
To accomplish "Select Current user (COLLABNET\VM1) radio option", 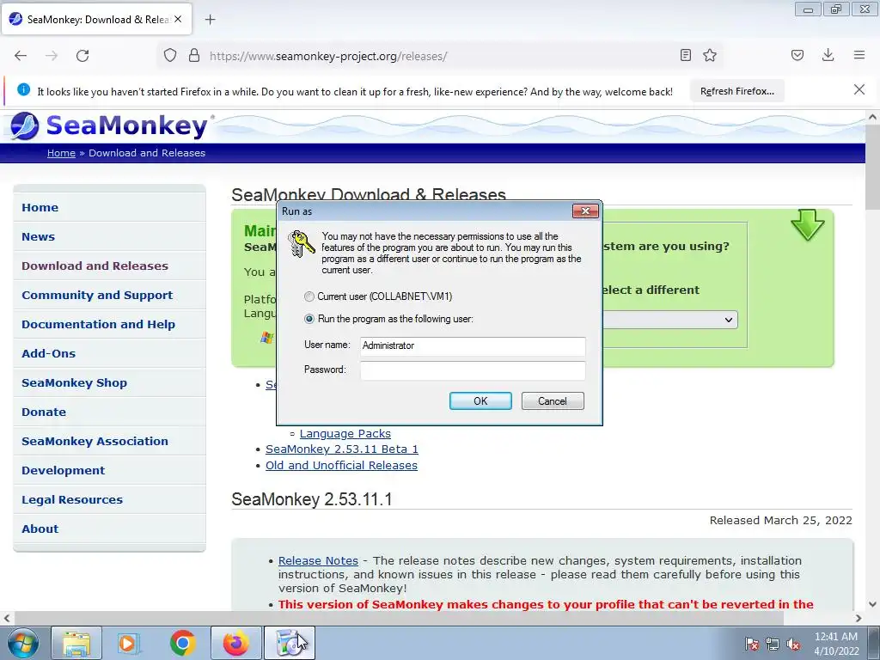I will pos(309,296).
